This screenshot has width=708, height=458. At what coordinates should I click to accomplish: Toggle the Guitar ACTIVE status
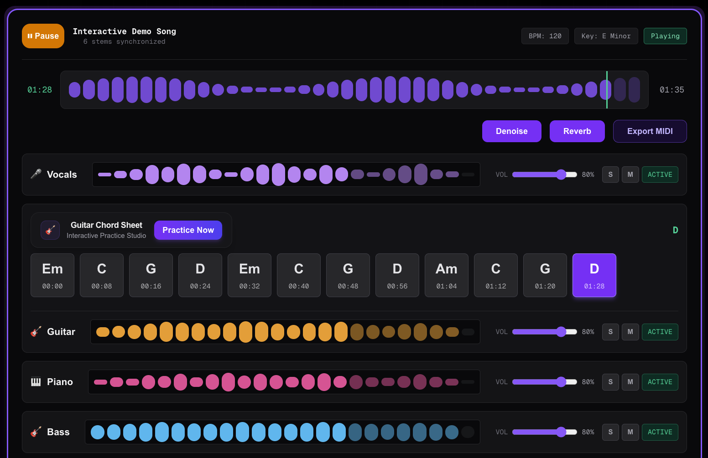click(660, 332)
